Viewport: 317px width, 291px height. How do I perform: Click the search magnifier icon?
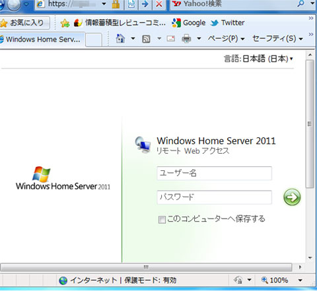pos(301,3)
